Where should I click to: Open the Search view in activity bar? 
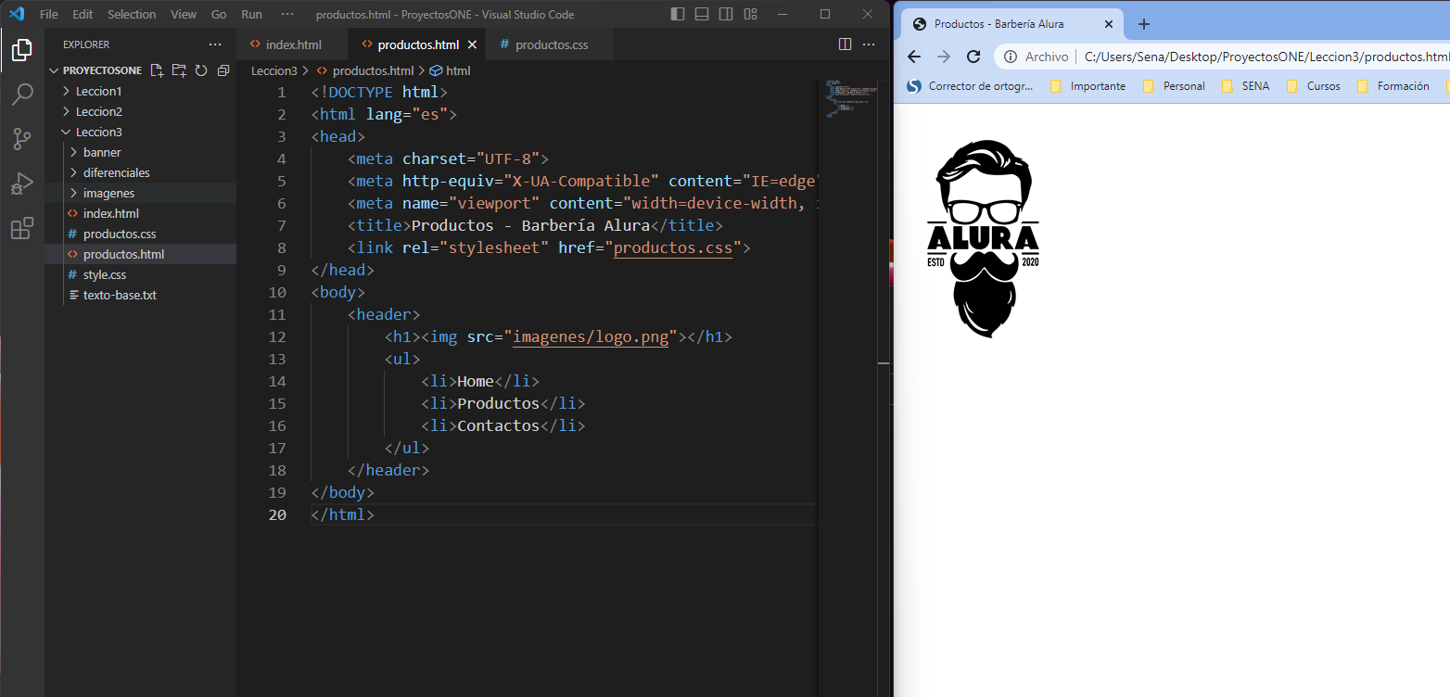[x=22, y=95]
